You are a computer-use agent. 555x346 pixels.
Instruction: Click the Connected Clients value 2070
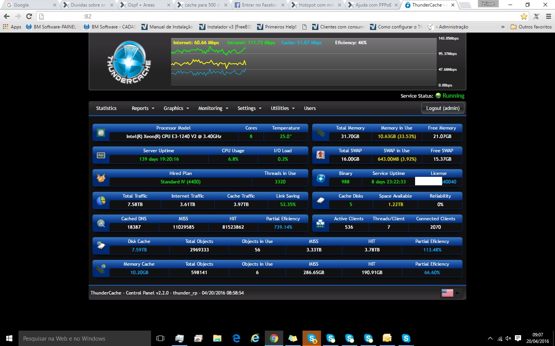pyautogui.click(x=436, y=227)
